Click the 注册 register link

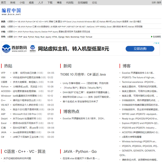(154, 2)
